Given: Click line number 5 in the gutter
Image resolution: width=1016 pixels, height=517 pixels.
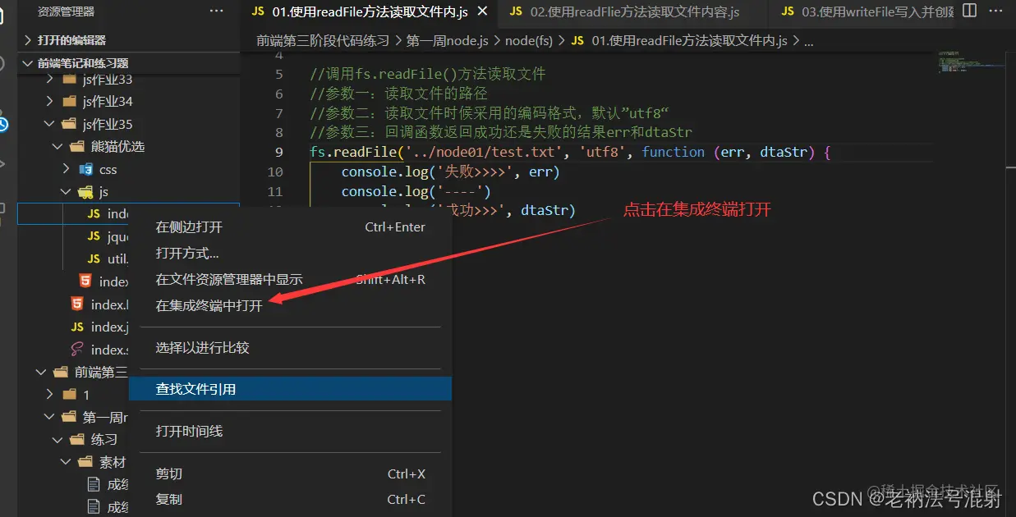Looking at the screenshot, I should coord(279,74).
